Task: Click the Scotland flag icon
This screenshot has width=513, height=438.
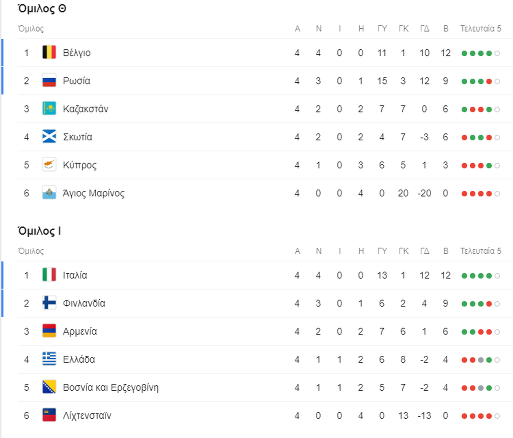Action: [49, 136]
